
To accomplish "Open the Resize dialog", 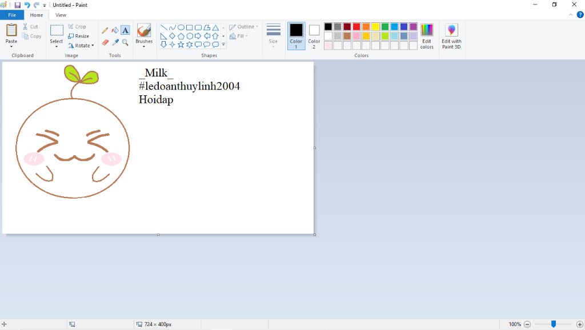I will pyautogui.click(x=79, y=36).
